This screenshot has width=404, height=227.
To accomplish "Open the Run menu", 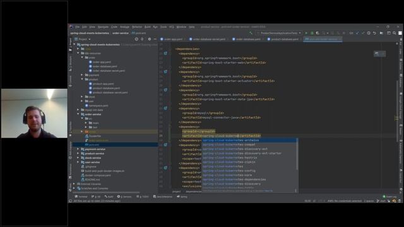I will pyautogui.click(x=155, y=26).
